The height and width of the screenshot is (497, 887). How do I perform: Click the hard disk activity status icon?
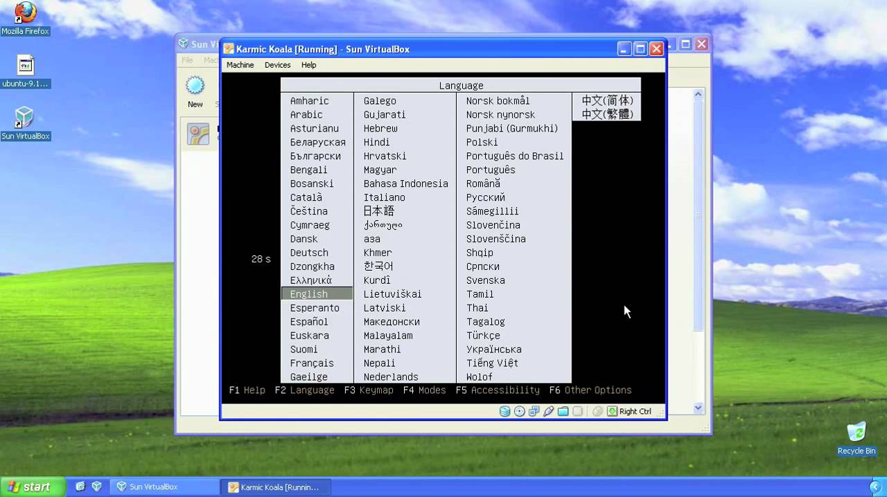505,411
